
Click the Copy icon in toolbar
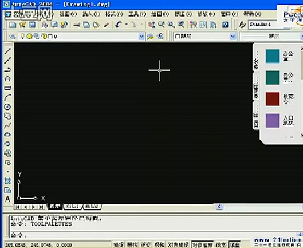point(86,25)
